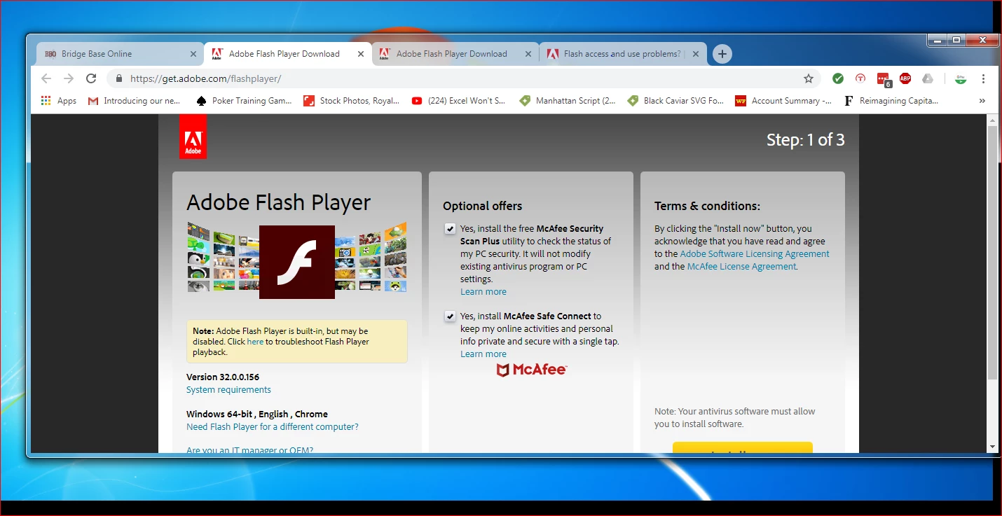The height and width of the screenshot is (516, 1002).
Task: Click 'Need Flash Player for a different computer?'
Action: click(273, 427)
